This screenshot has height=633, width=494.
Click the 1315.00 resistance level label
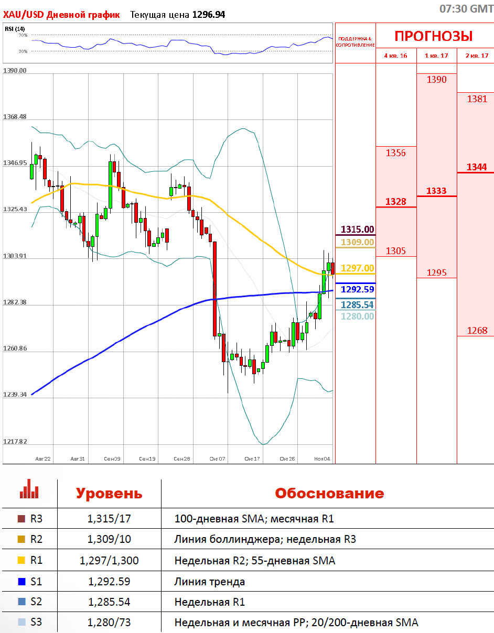pos(357,230)
